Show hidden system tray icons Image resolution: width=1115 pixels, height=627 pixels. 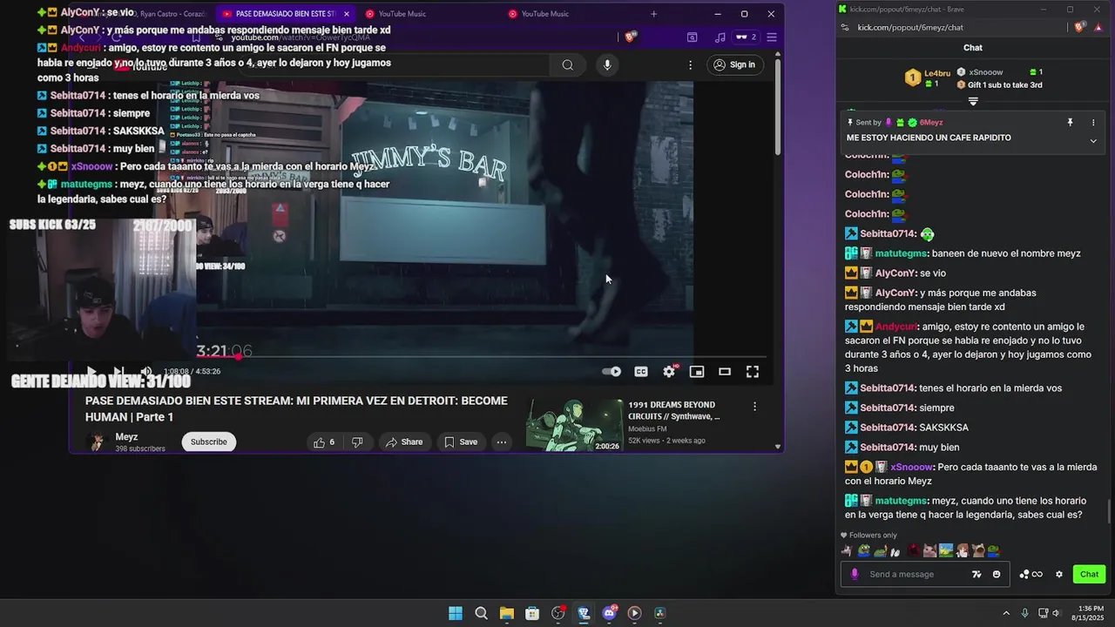(x=1006, y=613)
